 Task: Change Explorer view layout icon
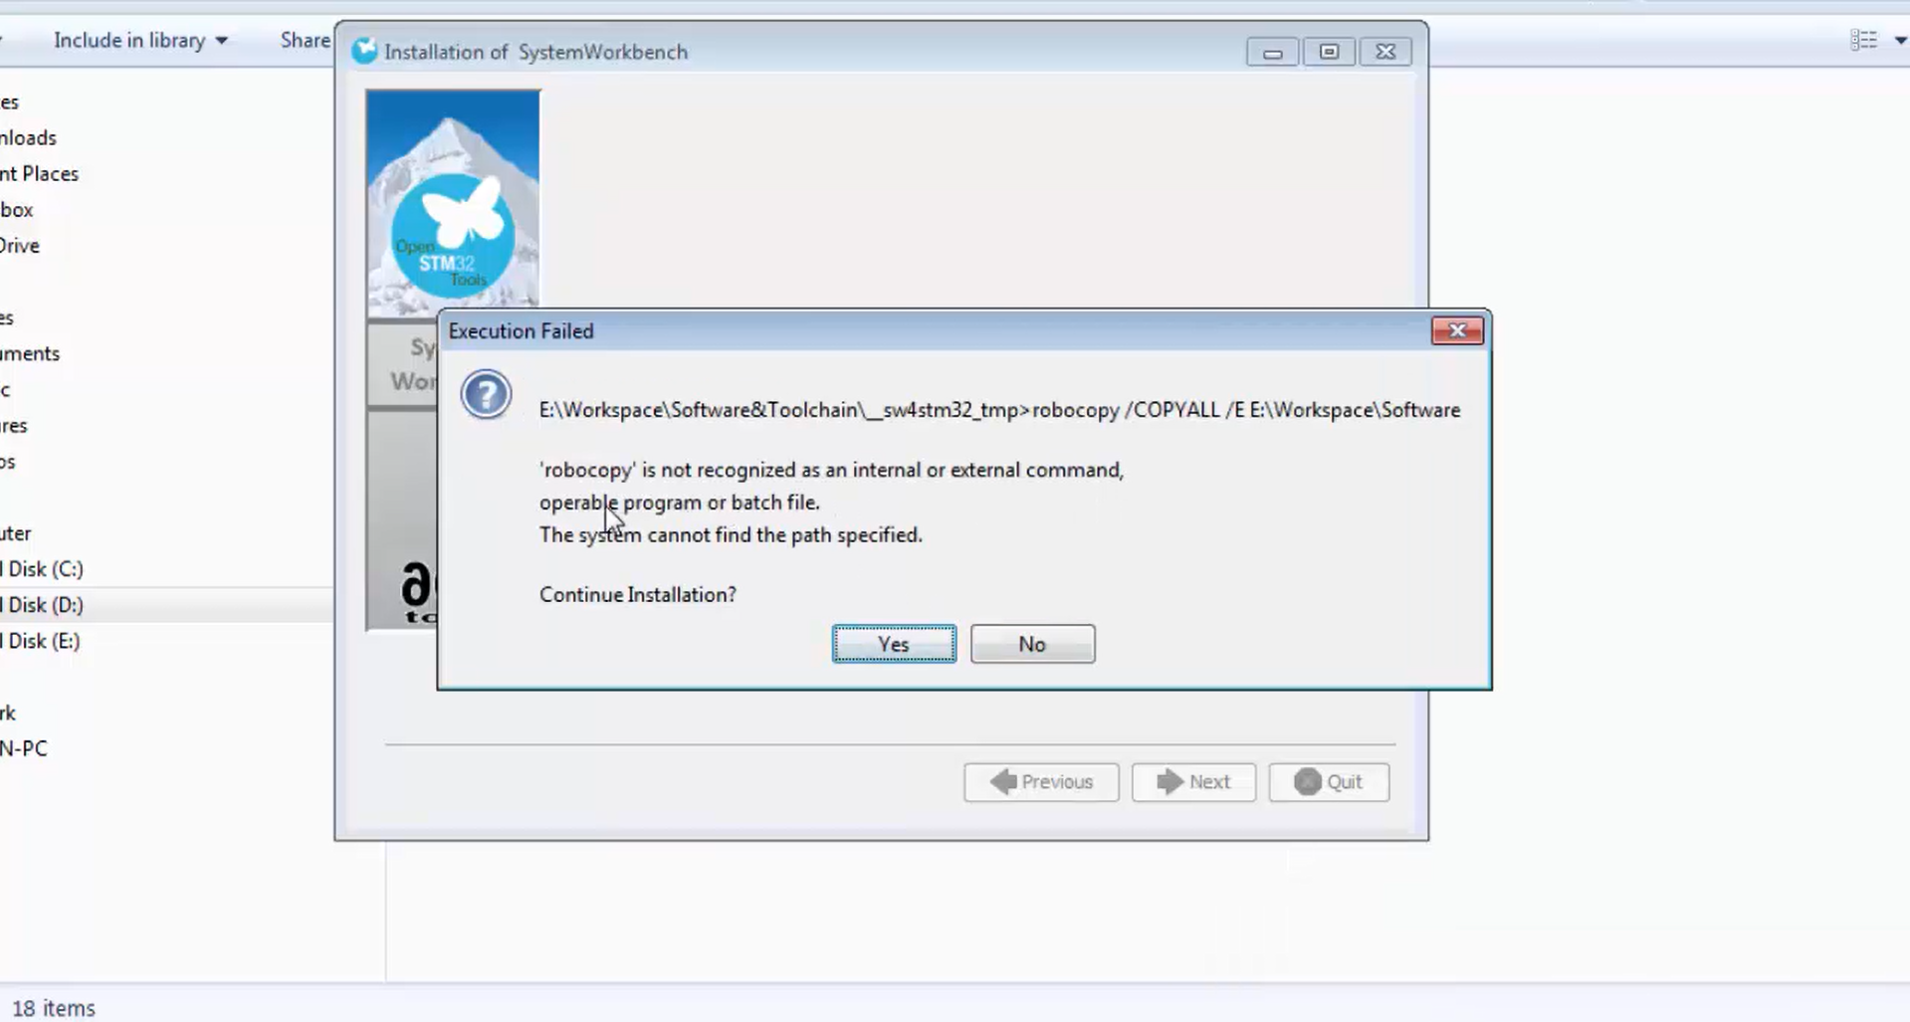[x=1863, y=40]
